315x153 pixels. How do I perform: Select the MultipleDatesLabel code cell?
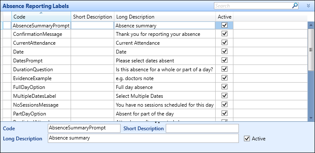[41, 96]
